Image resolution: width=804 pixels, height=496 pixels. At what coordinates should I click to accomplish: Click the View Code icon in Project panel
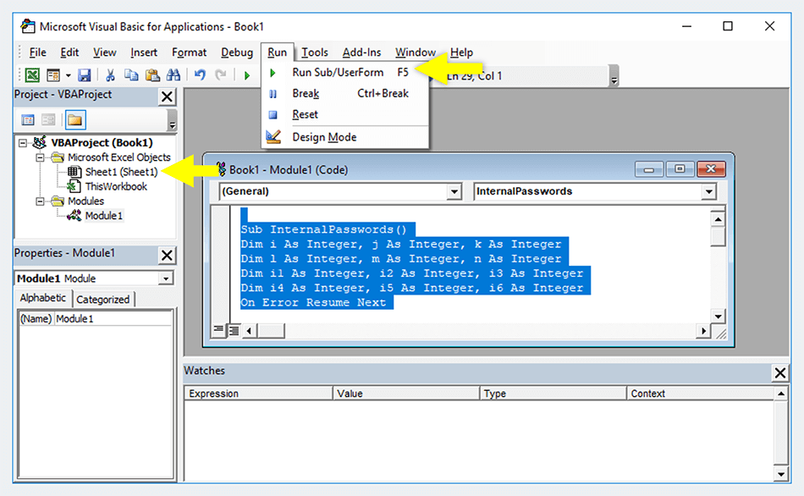point(28,120)
